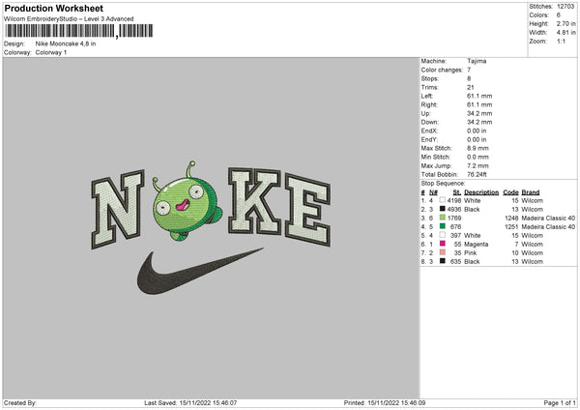
Task: Pick the Pink color swatch
Action: (442, 252)
